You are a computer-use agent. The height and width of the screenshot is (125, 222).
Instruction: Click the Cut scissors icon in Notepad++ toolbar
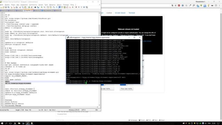pos(20,7)
